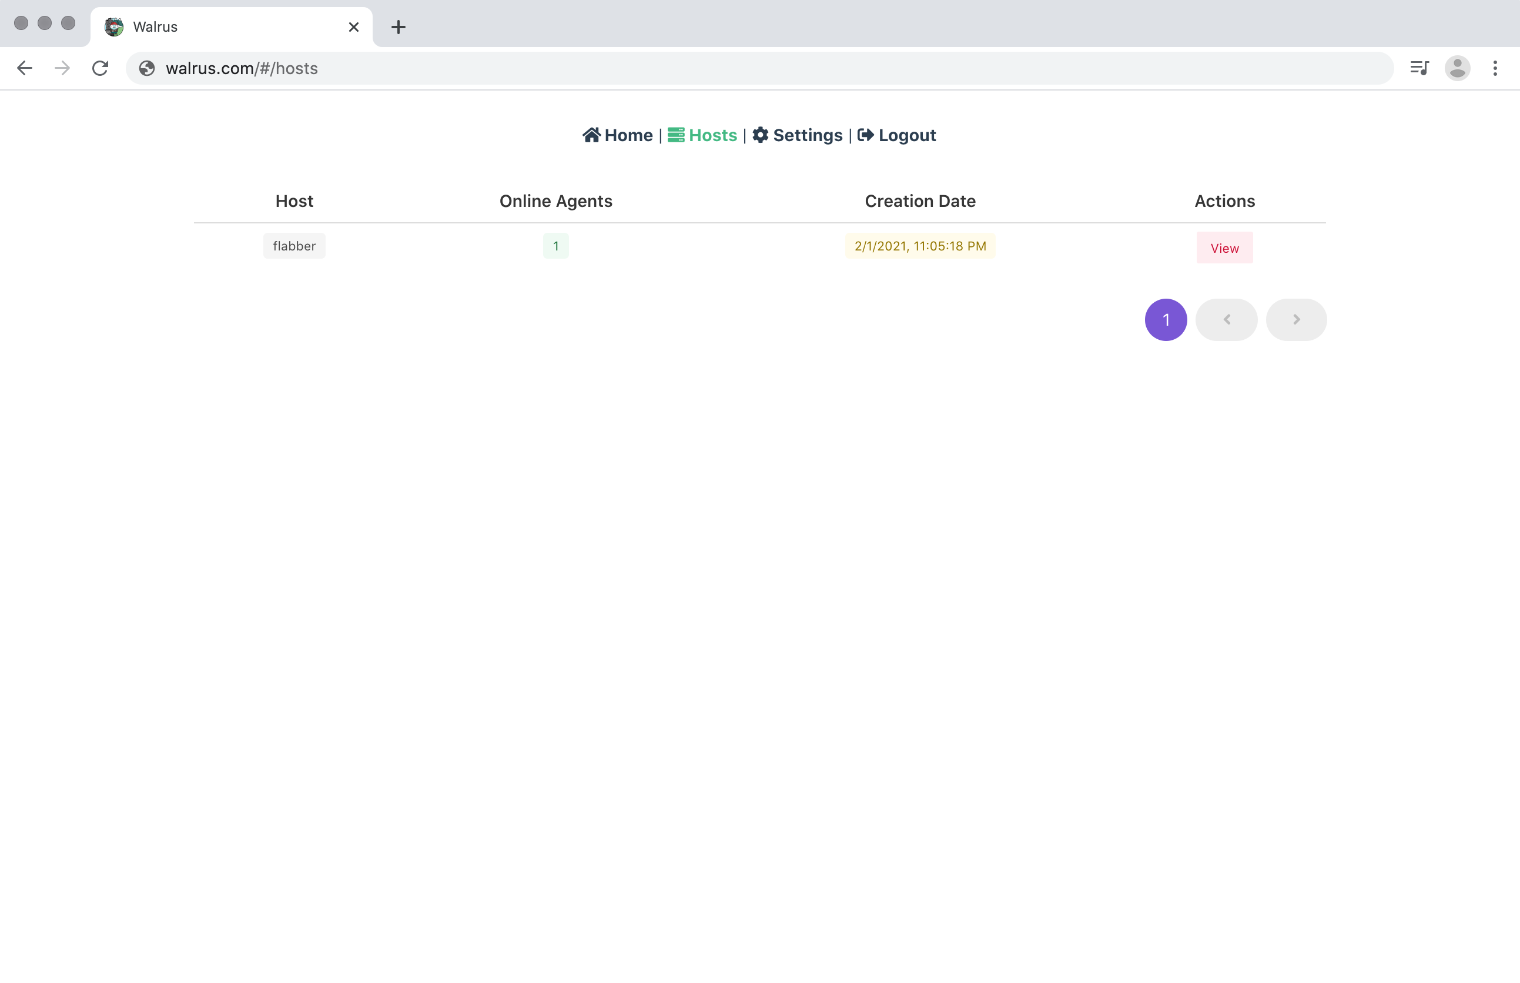The width and height of the screenshot is (1520, 983).
Task: Open the Chrome profile avatar
Action: click(x=1458, y=68)
